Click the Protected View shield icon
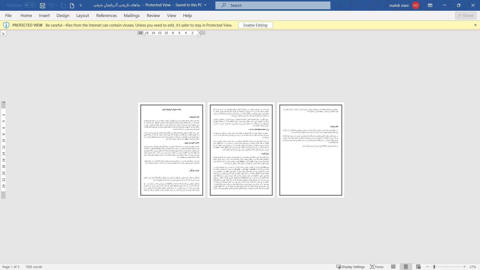Image resolution: width=480 pixels, height=270 pixels. (6, 25)
